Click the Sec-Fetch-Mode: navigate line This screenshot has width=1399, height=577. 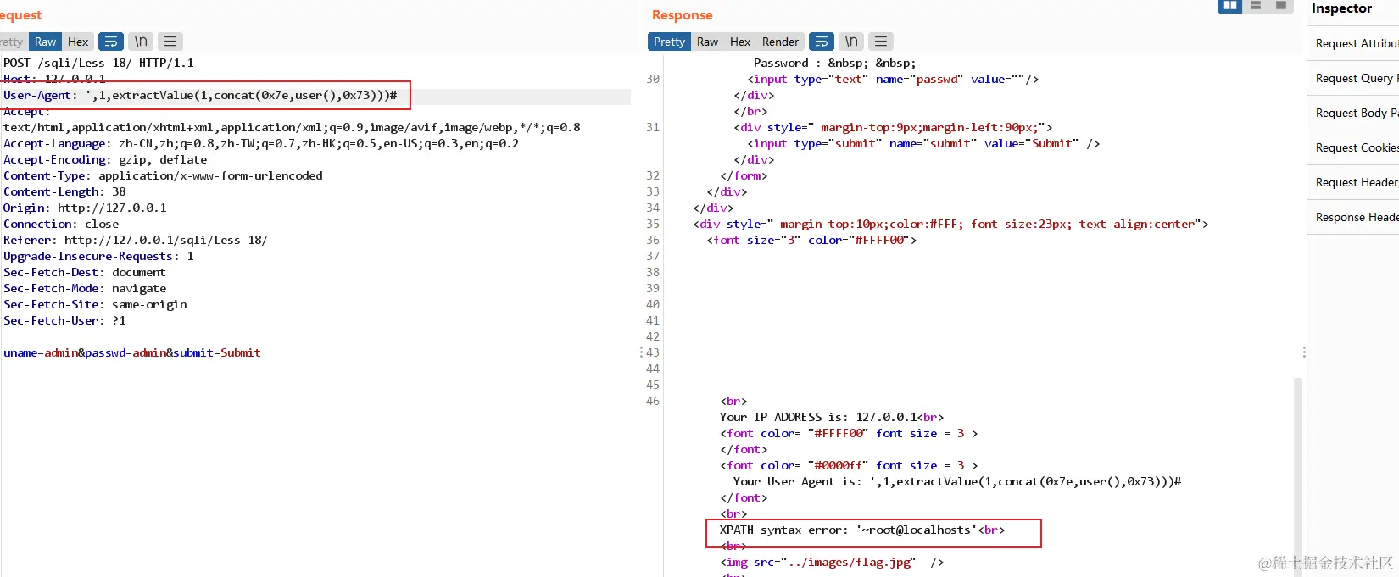pyautogui.click(x=85, y=288)
